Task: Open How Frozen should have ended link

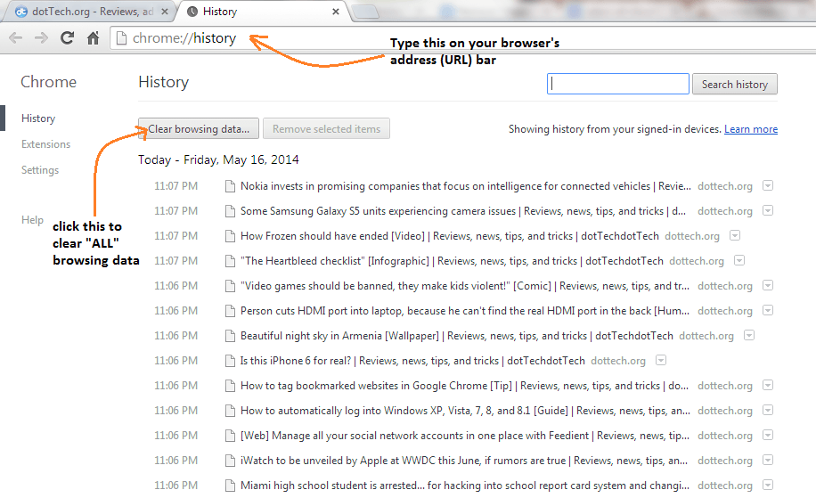Action: (x=450, y=236)
